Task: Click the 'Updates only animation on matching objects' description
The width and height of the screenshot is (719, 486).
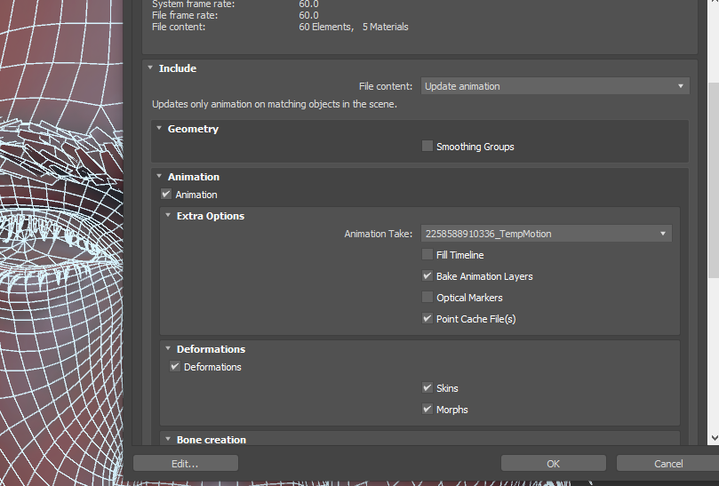Action: coord(275,105)
